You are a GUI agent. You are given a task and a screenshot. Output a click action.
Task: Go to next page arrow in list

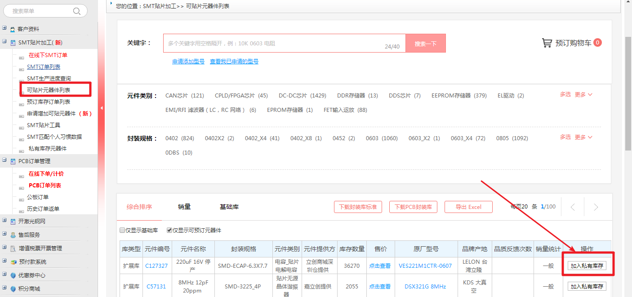pos(596,207)
